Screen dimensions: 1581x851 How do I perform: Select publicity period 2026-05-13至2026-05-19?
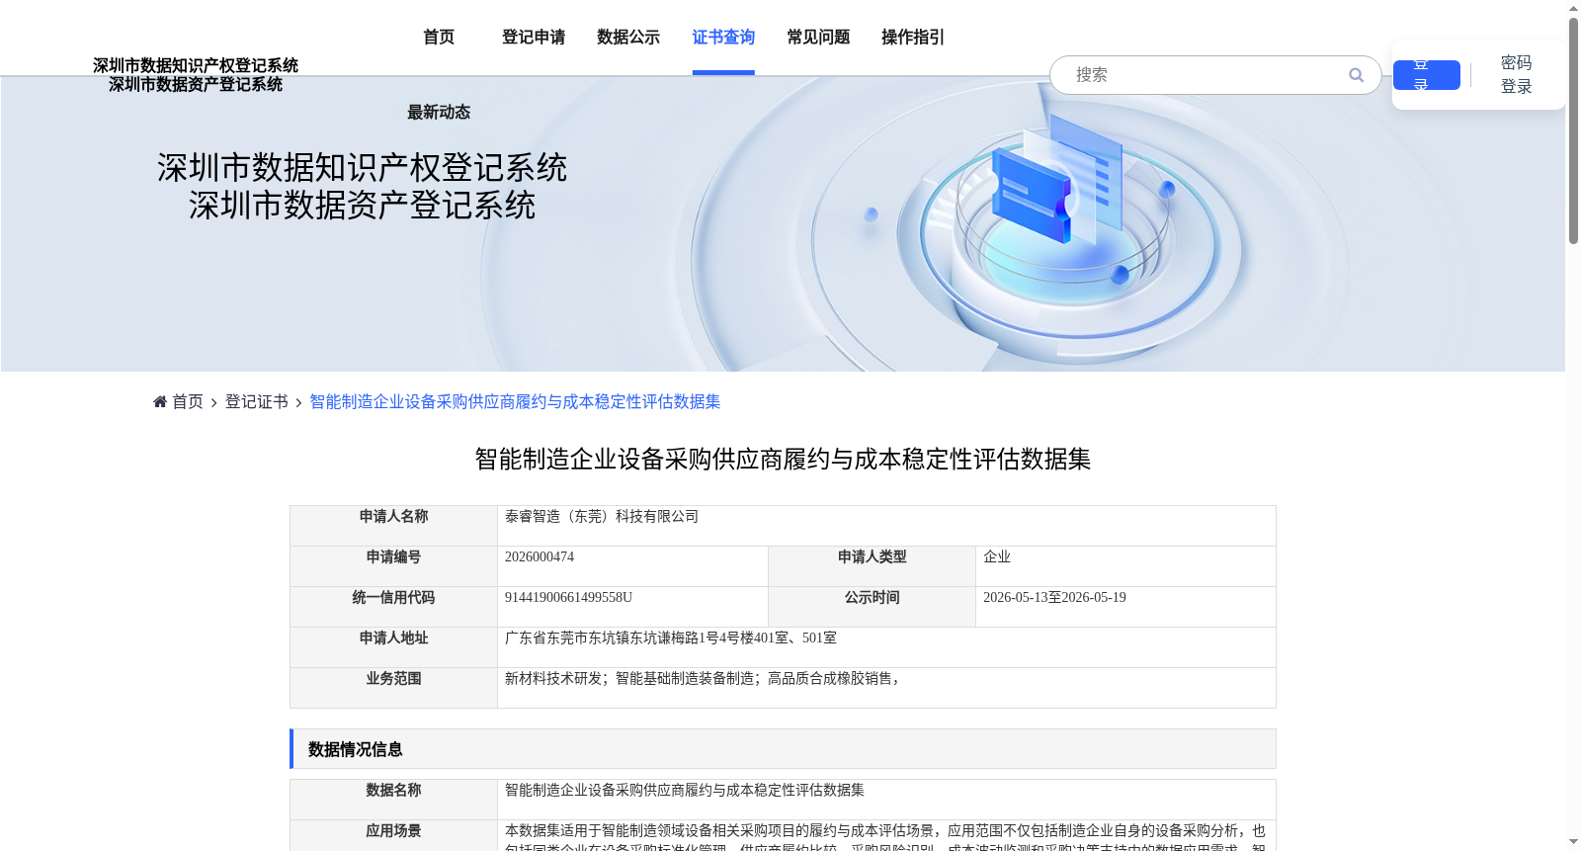tap(1054, 598)
